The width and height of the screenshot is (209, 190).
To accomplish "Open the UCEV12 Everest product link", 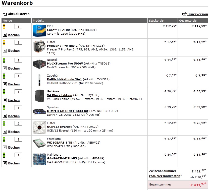I will pyautogui.click(x=59, y=127).
